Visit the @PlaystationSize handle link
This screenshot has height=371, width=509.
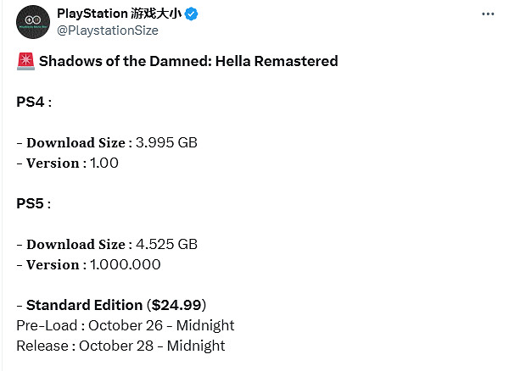[x=107, y=30]
